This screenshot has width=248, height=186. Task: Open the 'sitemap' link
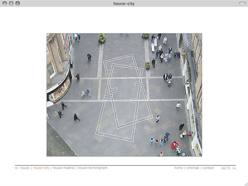pyautogui.click(x=193, y=168)
